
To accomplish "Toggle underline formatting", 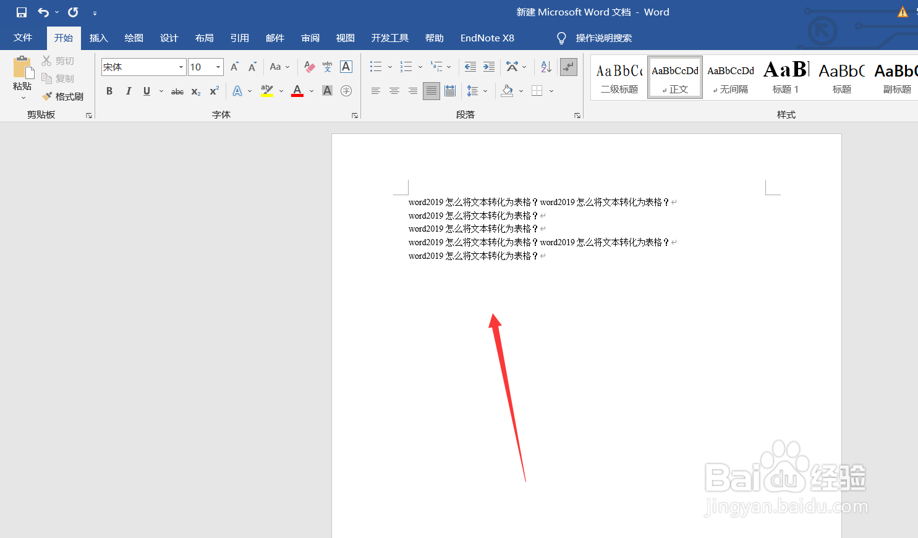I will (x=147, y=91).
